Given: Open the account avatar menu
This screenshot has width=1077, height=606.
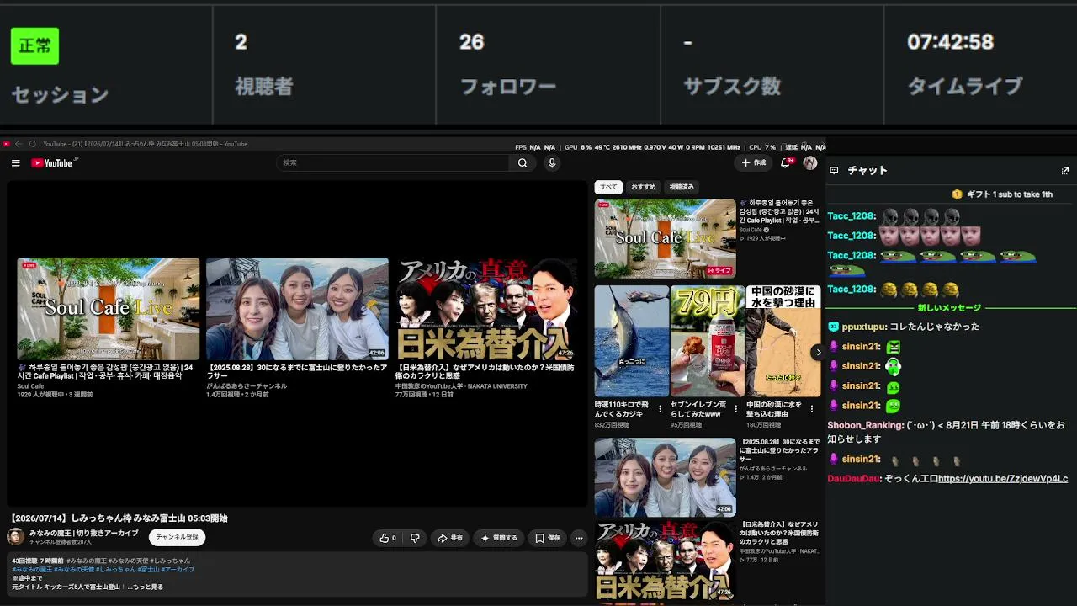Looking at the screenshot, I should click(x=810, y=163).
